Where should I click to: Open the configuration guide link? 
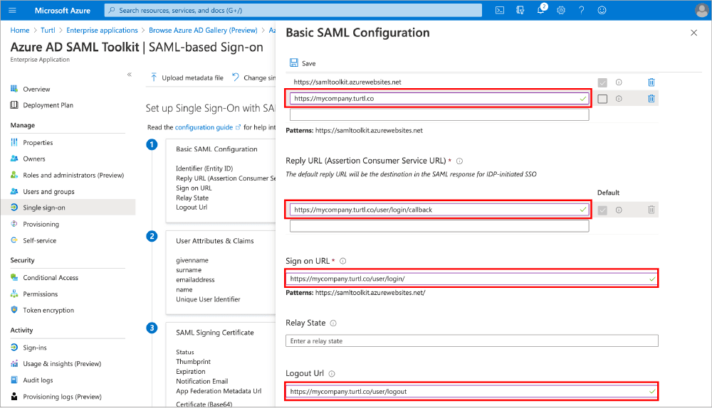(204, 127)
